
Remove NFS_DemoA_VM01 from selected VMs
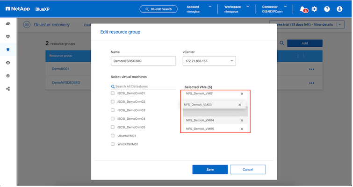(x=242, y=93)
